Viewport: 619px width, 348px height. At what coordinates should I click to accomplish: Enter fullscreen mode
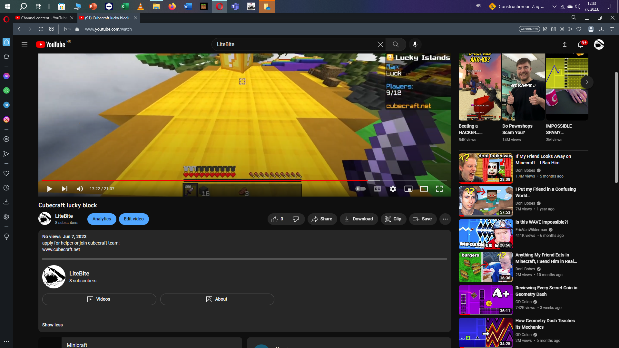click(x=439, y=189)
